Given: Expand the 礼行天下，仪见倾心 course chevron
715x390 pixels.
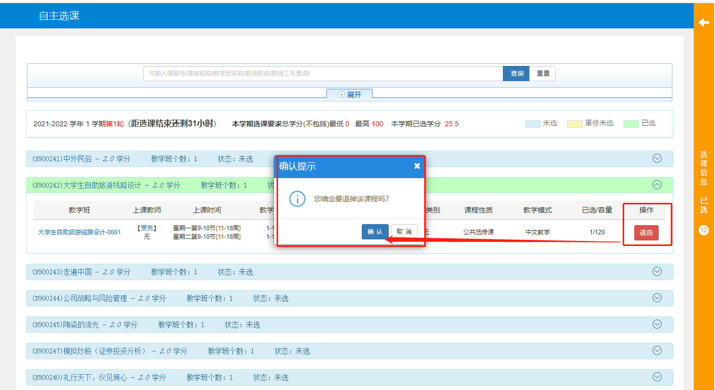Looking at the screenshot, I should [657, 377].
